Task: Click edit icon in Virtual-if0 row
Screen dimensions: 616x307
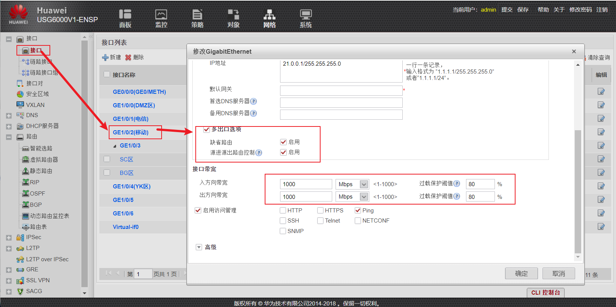Action: click(x=601, y=226)
